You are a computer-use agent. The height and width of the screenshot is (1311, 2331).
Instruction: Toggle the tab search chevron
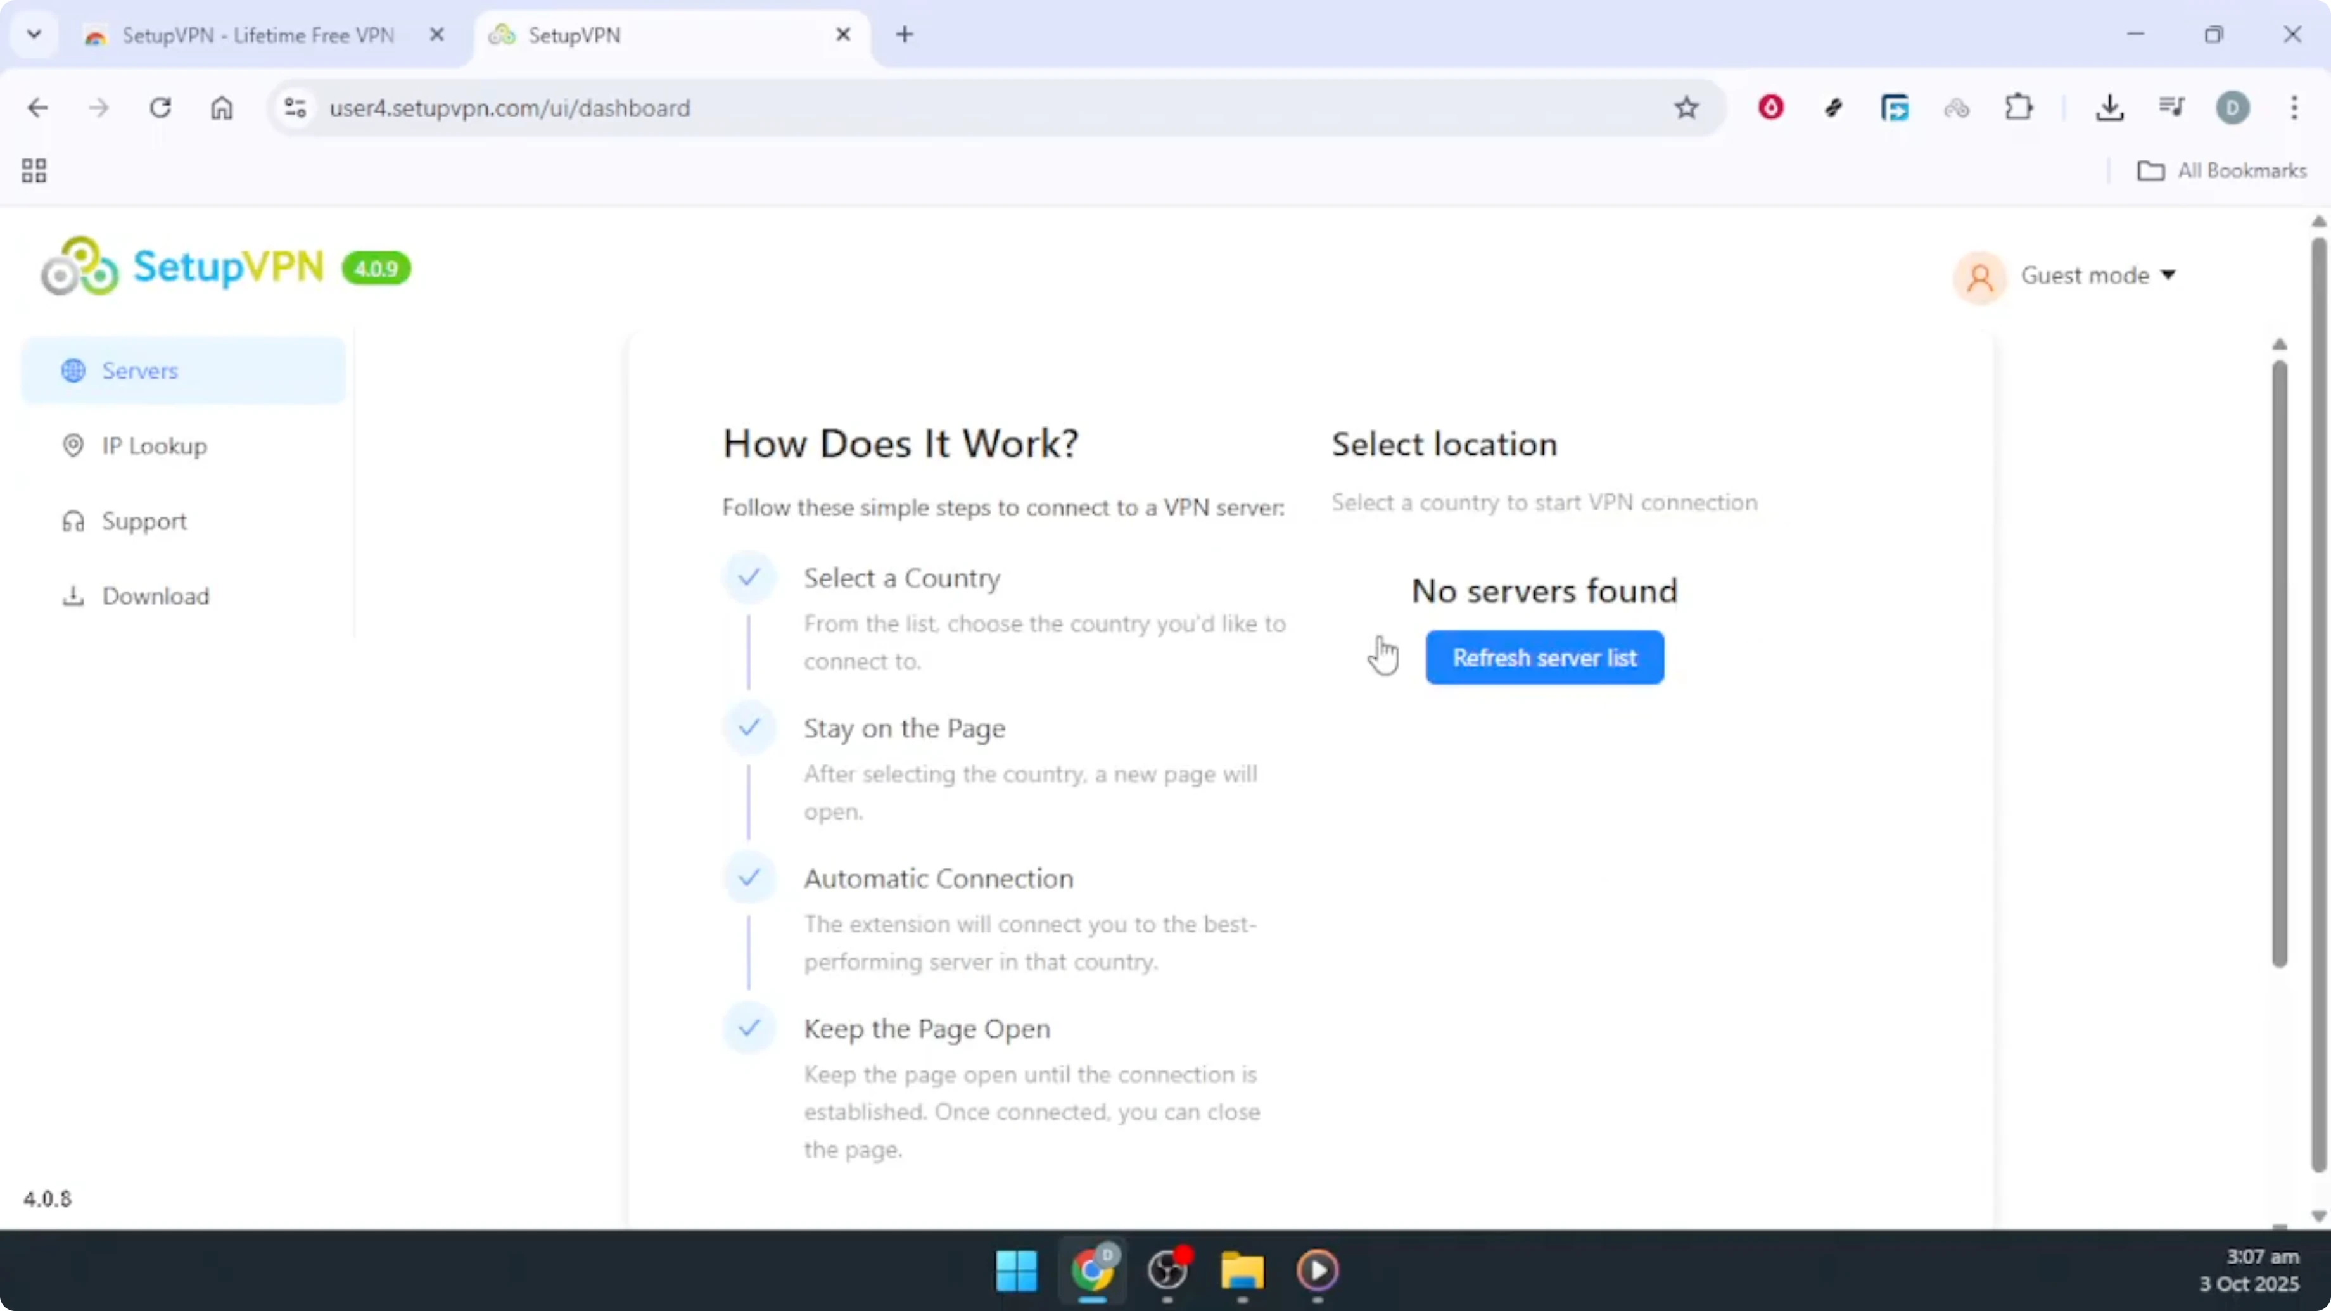(34, 34)
